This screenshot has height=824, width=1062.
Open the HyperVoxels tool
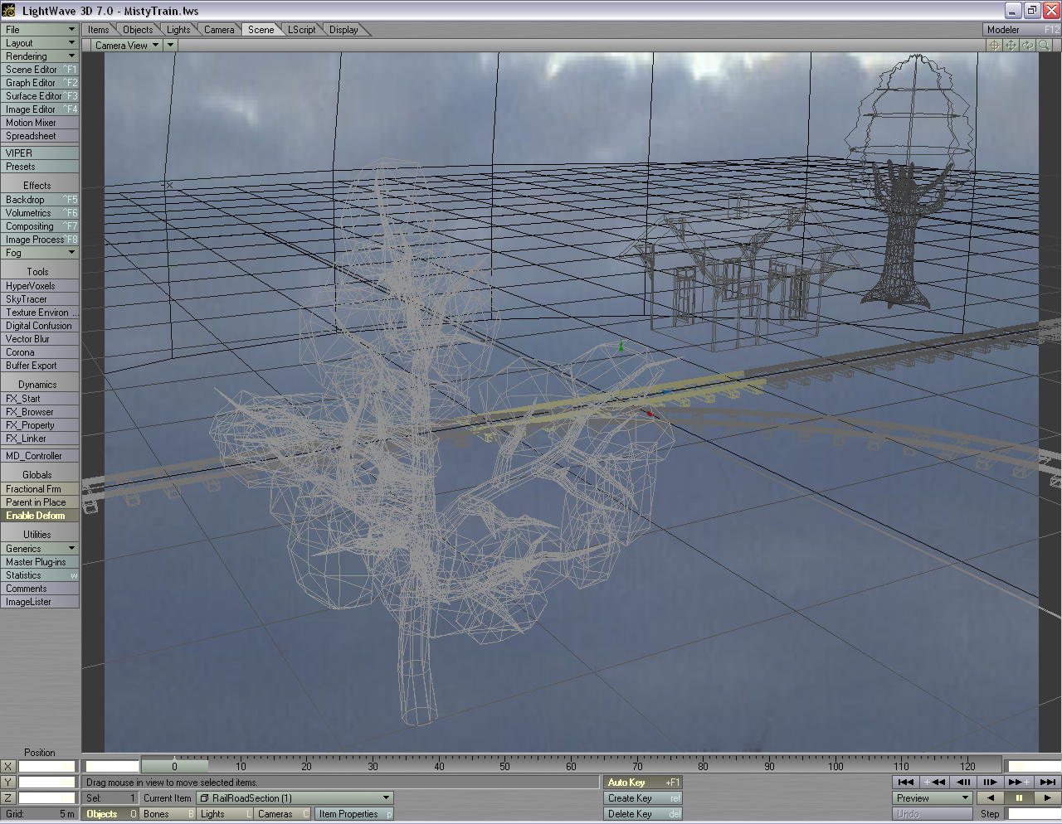[x=39, y=286]
